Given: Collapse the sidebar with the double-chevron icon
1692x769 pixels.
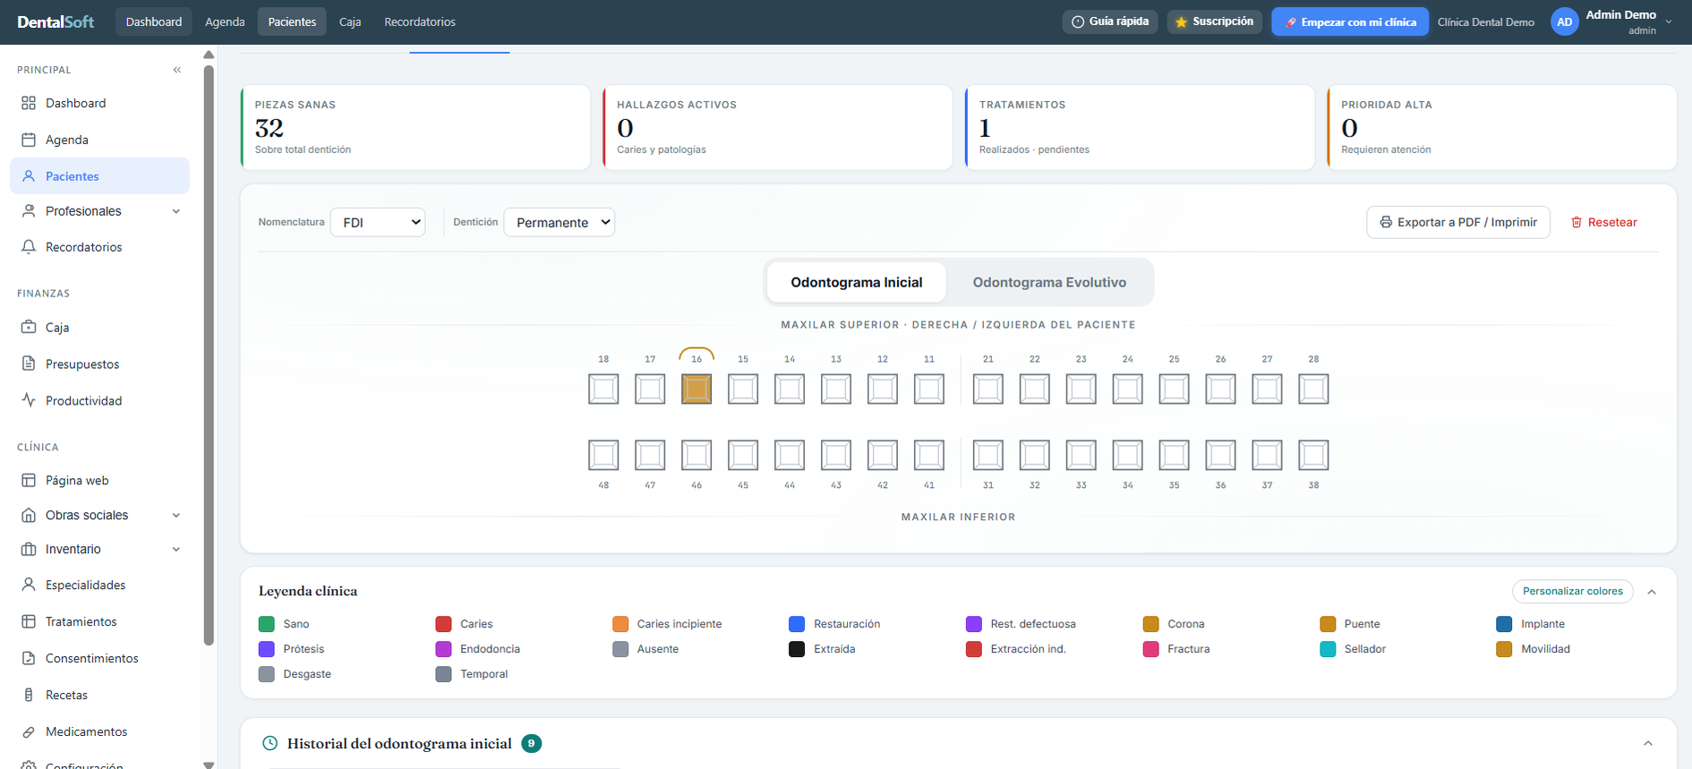Looking at the screenshot, I should click(177, 70).
